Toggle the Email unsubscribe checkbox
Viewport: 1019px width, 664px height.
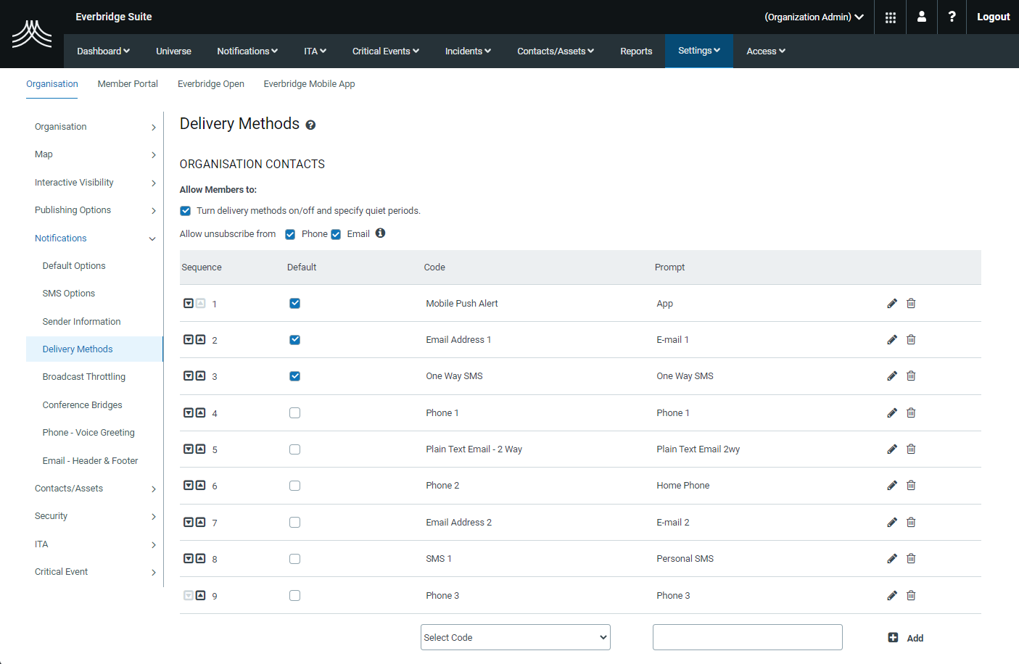point(336,234)
